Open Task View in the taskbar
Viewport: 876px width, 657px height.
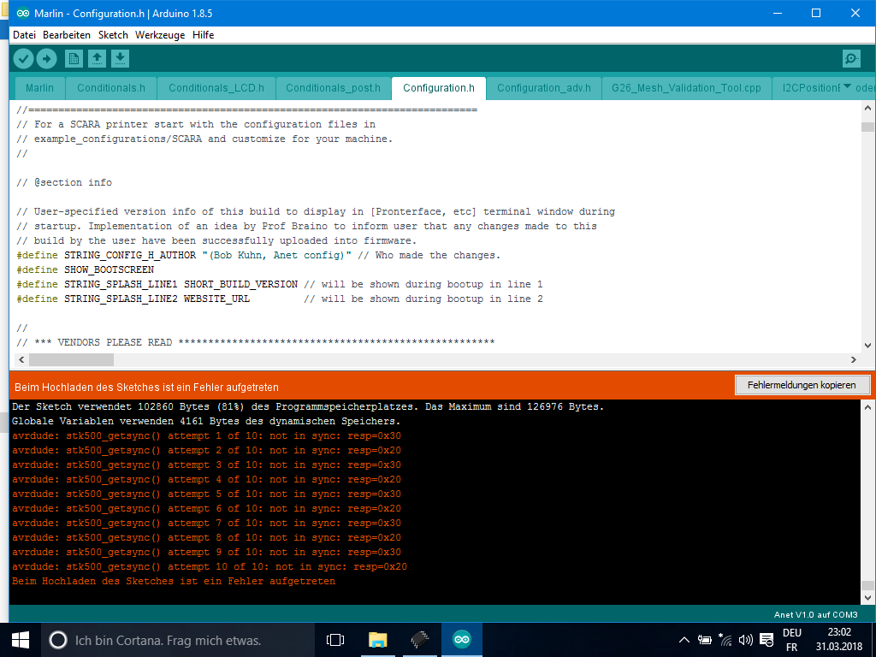[335, 640]
